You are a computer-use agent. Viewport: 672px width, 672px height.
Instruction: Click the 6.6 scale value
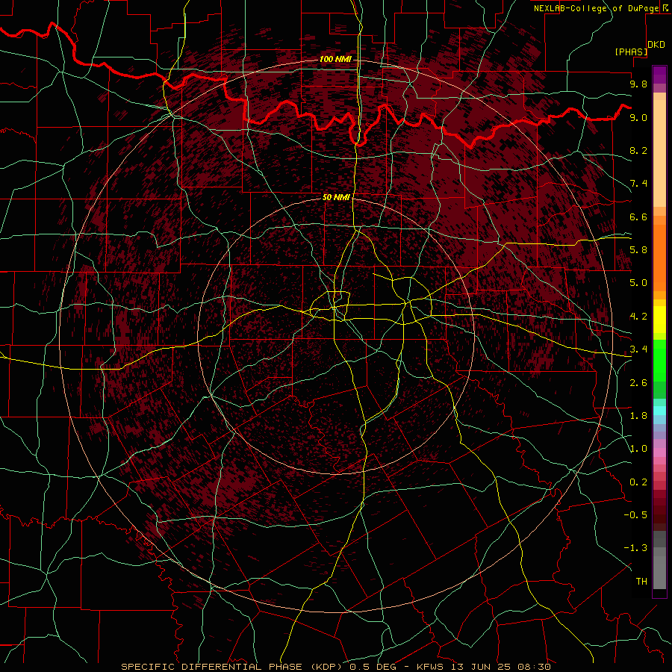click(638, 217)
